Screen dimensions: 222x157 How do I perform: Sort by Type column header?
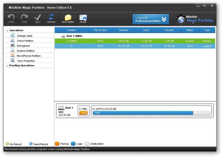(x=207, y=30)
